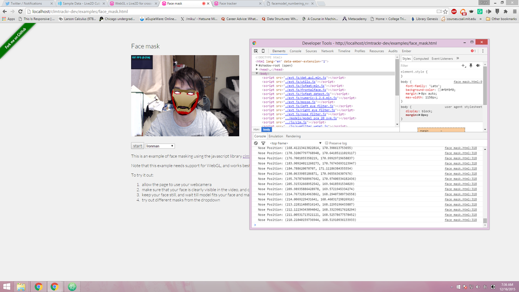Open File Explorer from the taskbar
The image size is (519, 292).
[x=21, y=286]
